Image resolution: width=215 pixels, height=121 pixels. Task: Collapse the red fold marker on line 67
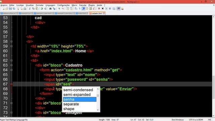pyautogui.click(x=11, y=84)
